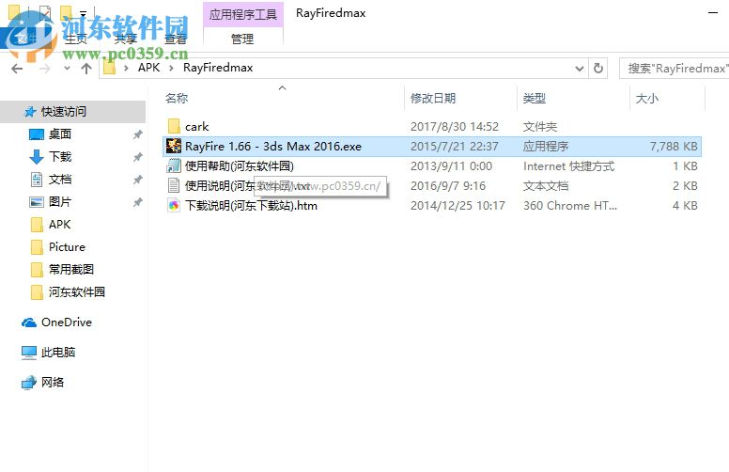This screenshot has width=729, height=472.
Task: Click the Forward navigation arrow
Action: tap(45, 69)
